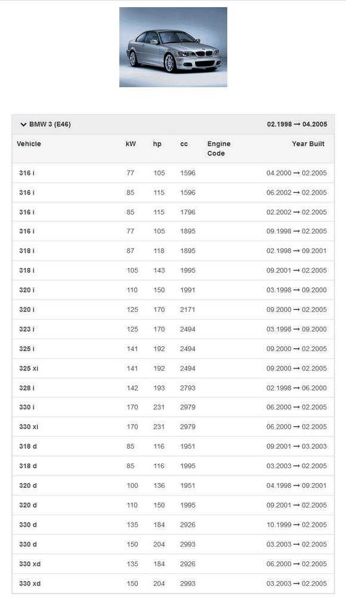Viewport: 346px width, 599px height.
Task: Open the silver BMW coupe thumbnail
Action: click(173, 47)
